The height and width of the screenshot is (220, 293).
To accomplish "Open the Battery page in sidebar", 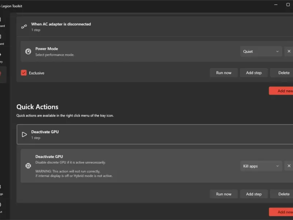I will tap(1, 57).
